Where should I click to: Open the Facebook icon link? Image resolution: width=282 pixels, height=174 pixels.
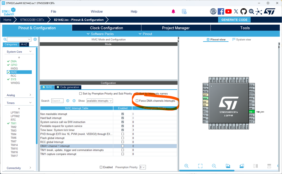tap(221, 12)
